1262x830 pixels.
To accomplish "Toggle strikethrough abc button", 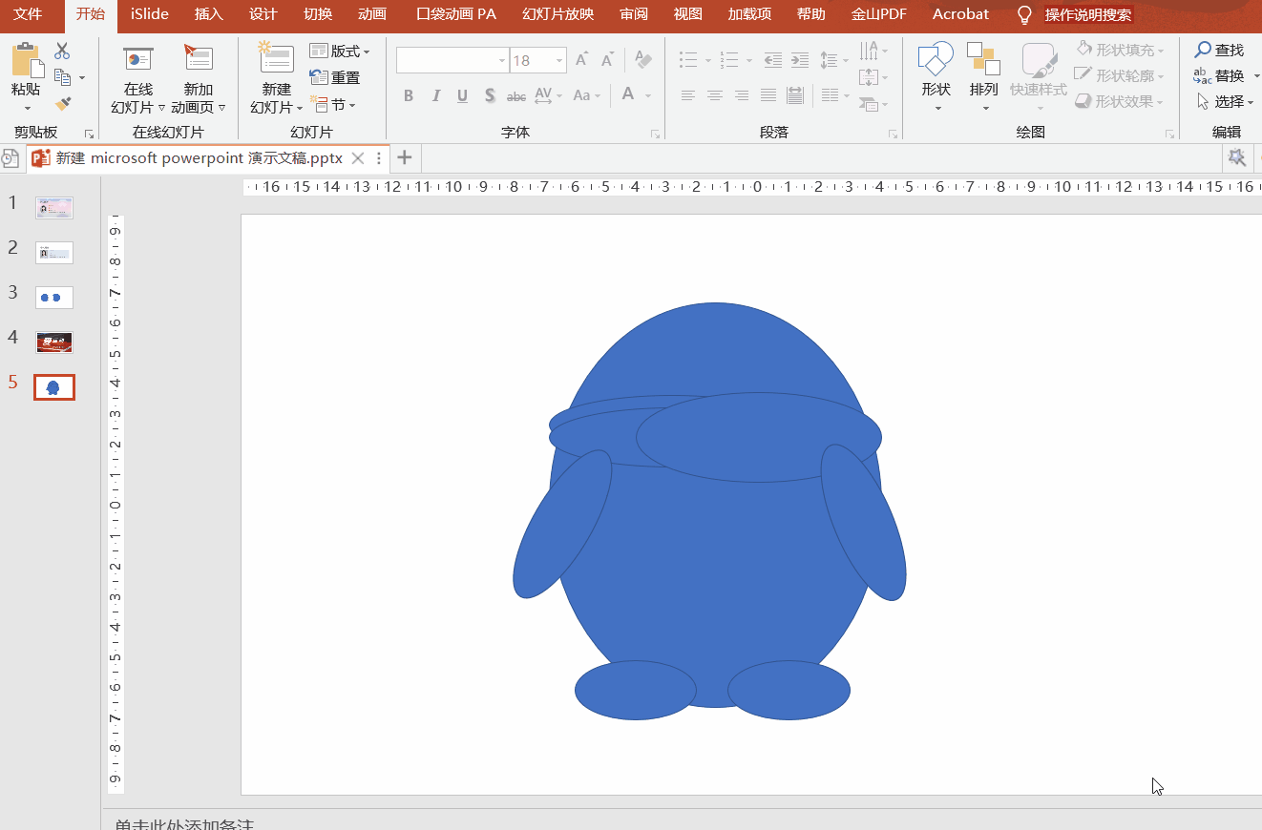I will pyautogui.click(x=516, y=96).
